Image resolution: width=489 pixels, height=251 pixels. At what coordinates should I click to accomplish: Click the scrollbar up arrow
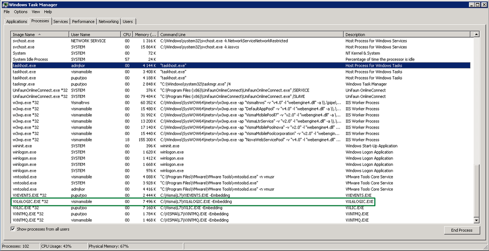[476, 34]
